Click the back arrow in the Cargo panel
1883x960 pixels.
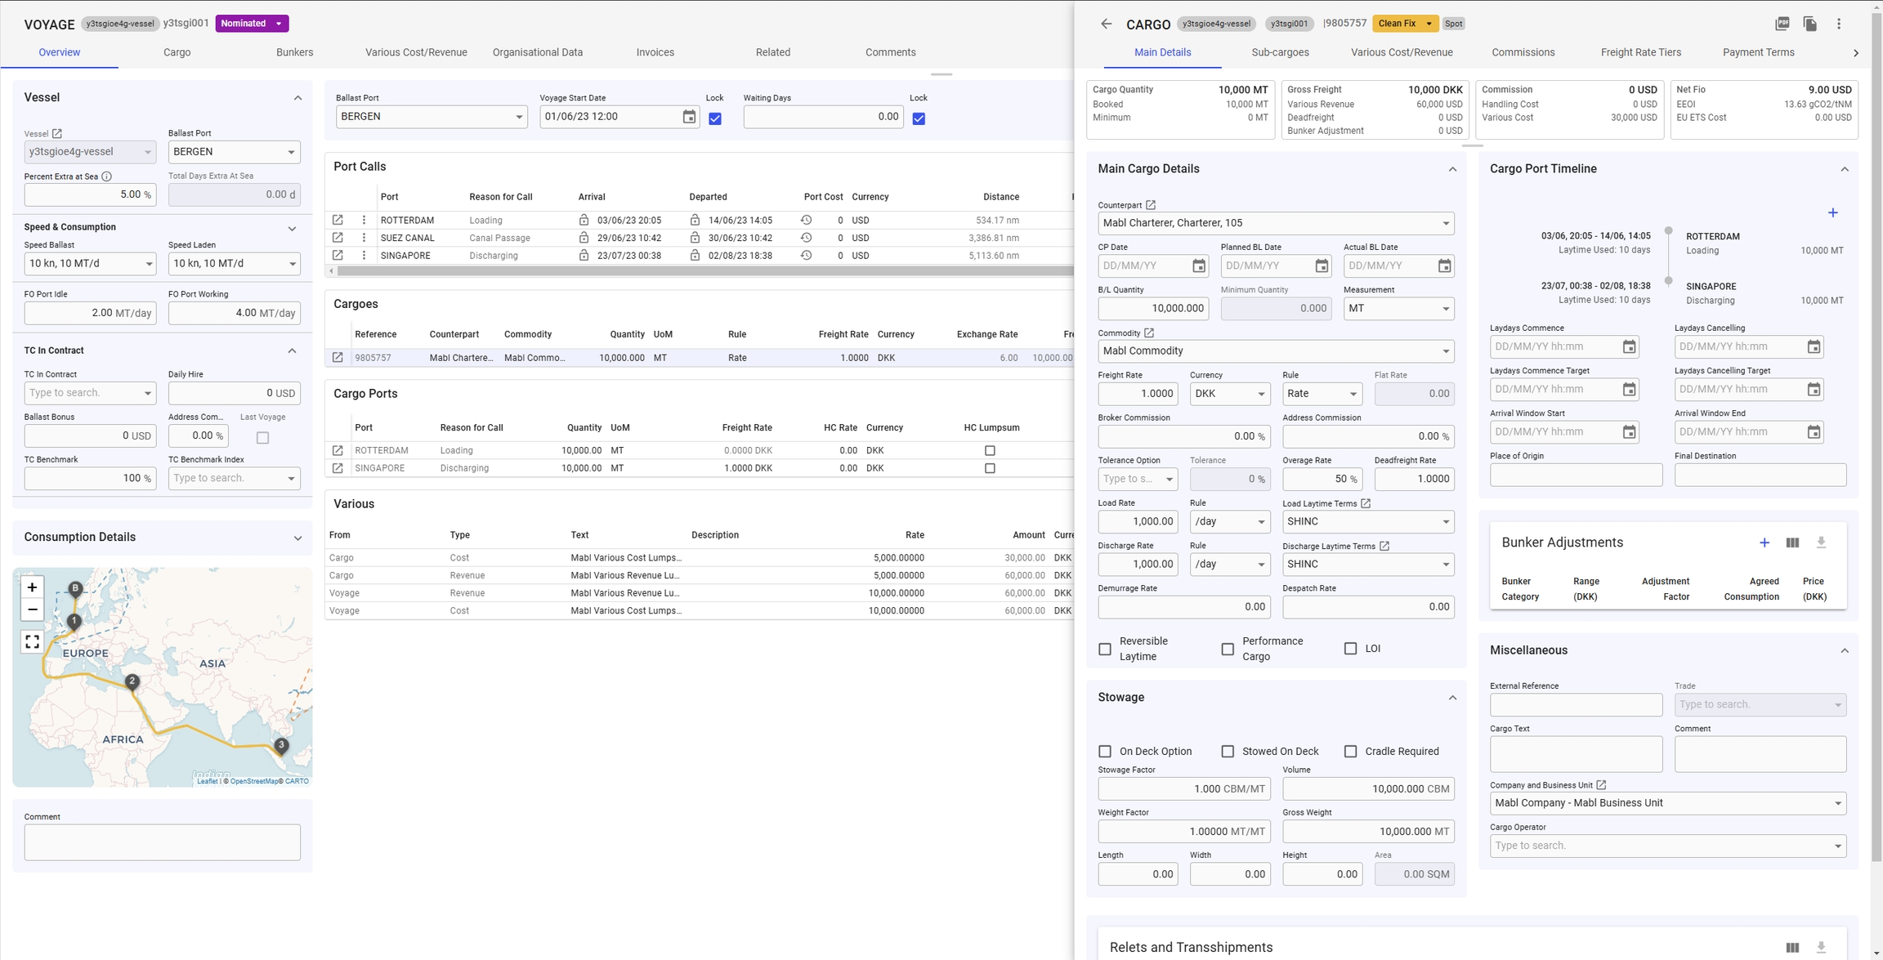(1106, 24)
